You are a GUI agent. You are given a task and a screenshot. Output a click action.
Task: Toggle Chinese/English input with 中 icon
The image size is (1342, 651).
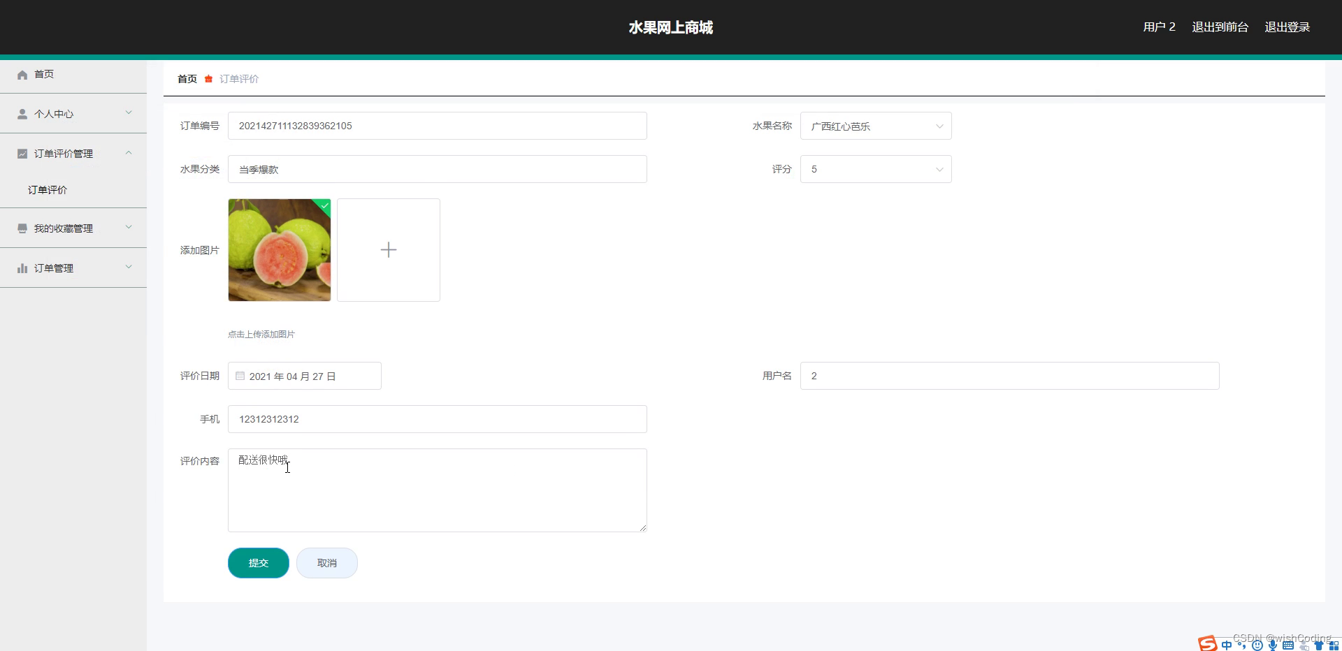[x=1226, y=645]
